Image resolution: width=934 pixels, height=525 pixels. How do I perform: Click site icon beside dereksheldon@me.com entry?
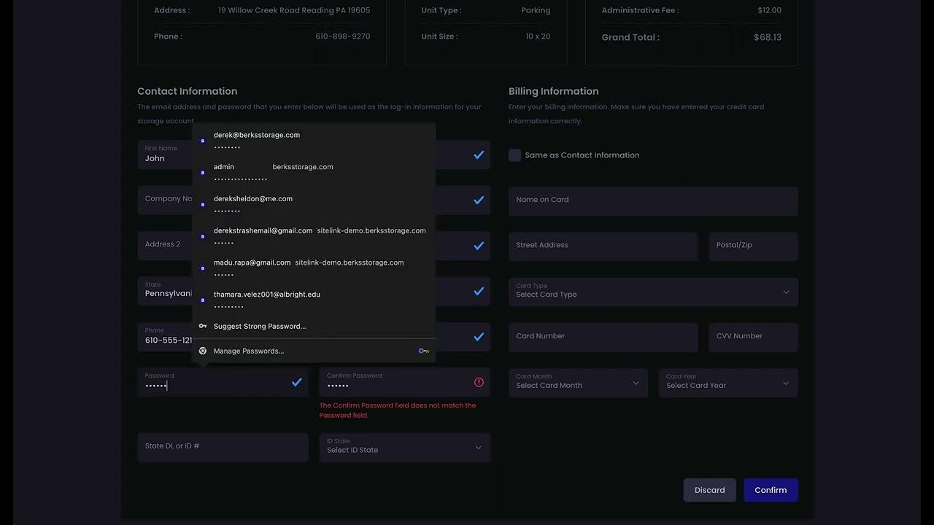[x=203, y=205]
